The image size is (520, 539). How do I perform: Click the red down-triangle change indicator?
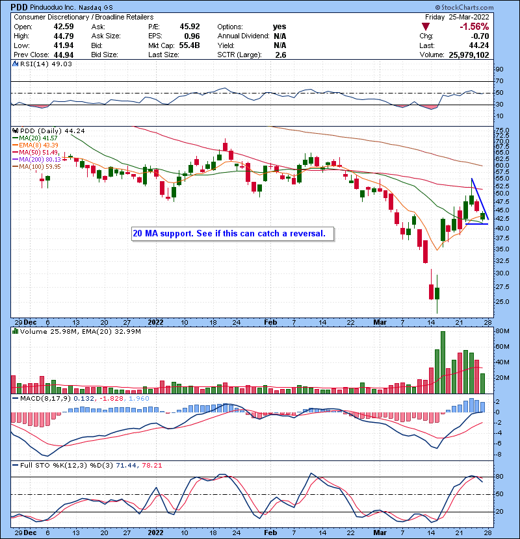tap(426, 27)
